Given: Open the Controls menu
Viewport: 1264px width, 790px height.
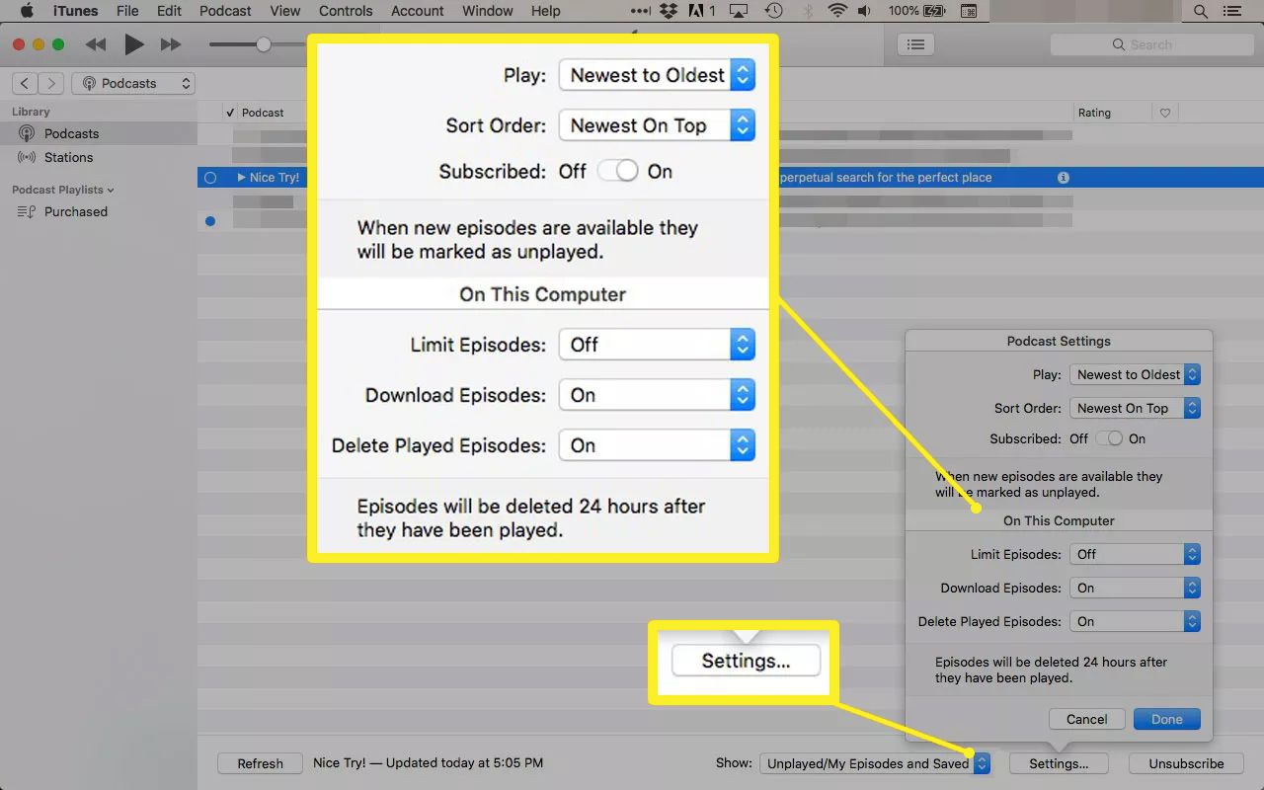Looking at the screenshot, I should [x=346, y=11].
